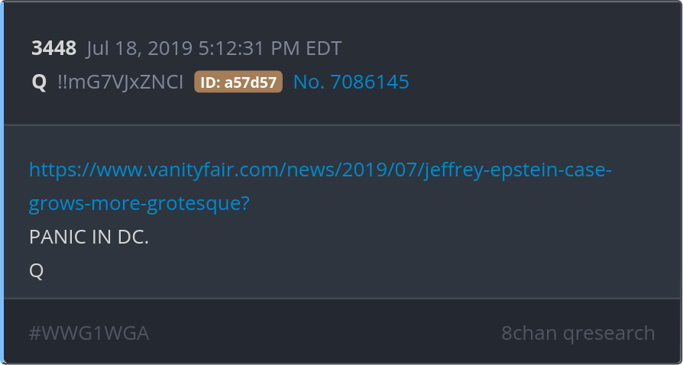Click the grows-more-grotesque? link line
The height and width of the screenshot is (365, 683).
pyautogui.click(x=139, y=204)
